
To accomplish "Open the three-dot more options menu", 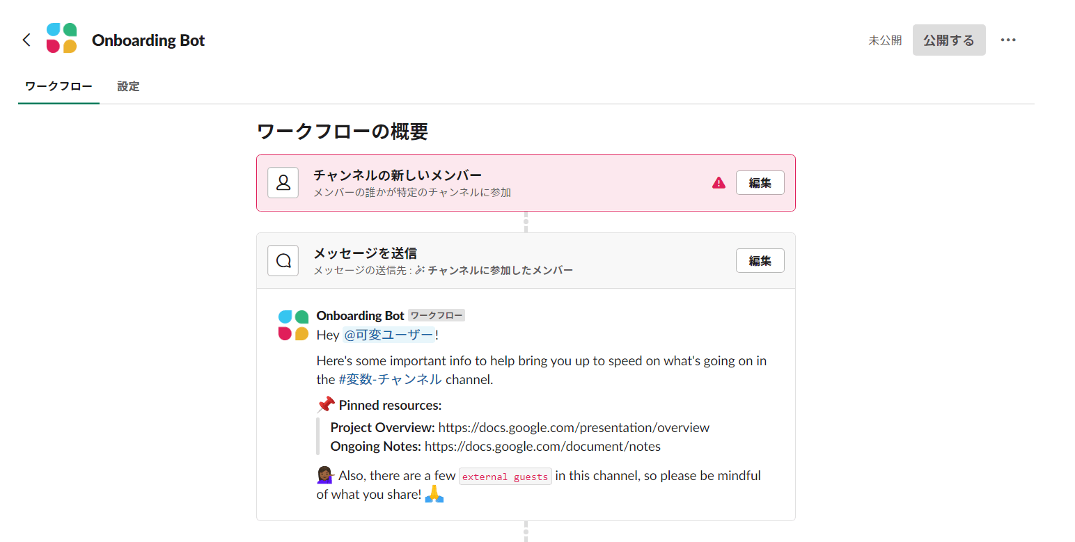I will tap(1007, 40).
